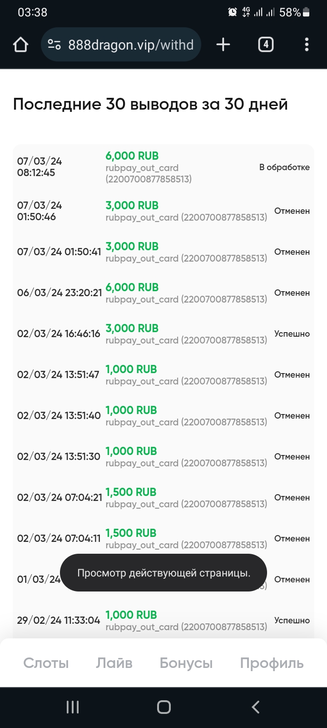Select the 6,000 RUB withdrawal В обработке
327x728 pixels.
pyautogui.click(x=163, y=167)
